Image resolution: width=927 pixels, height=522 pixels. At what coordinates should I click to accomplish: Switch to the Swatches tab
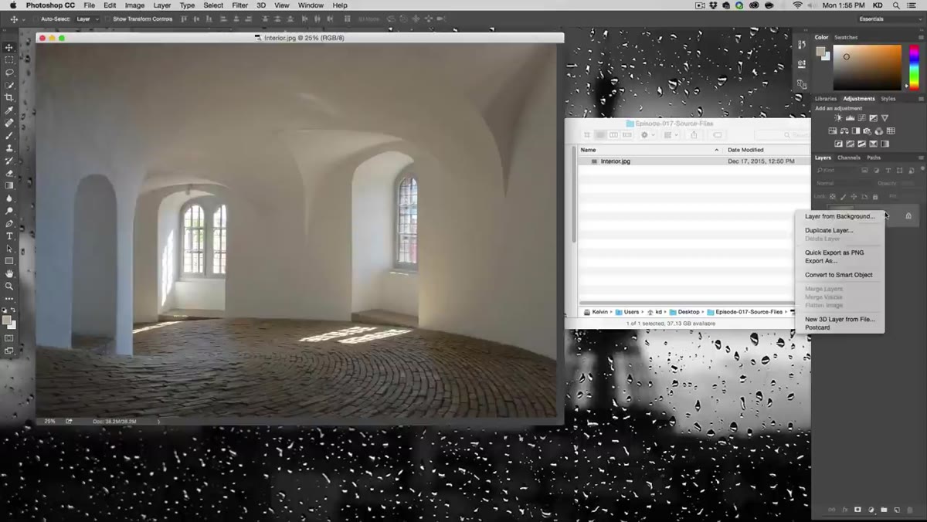pos(846,37)
